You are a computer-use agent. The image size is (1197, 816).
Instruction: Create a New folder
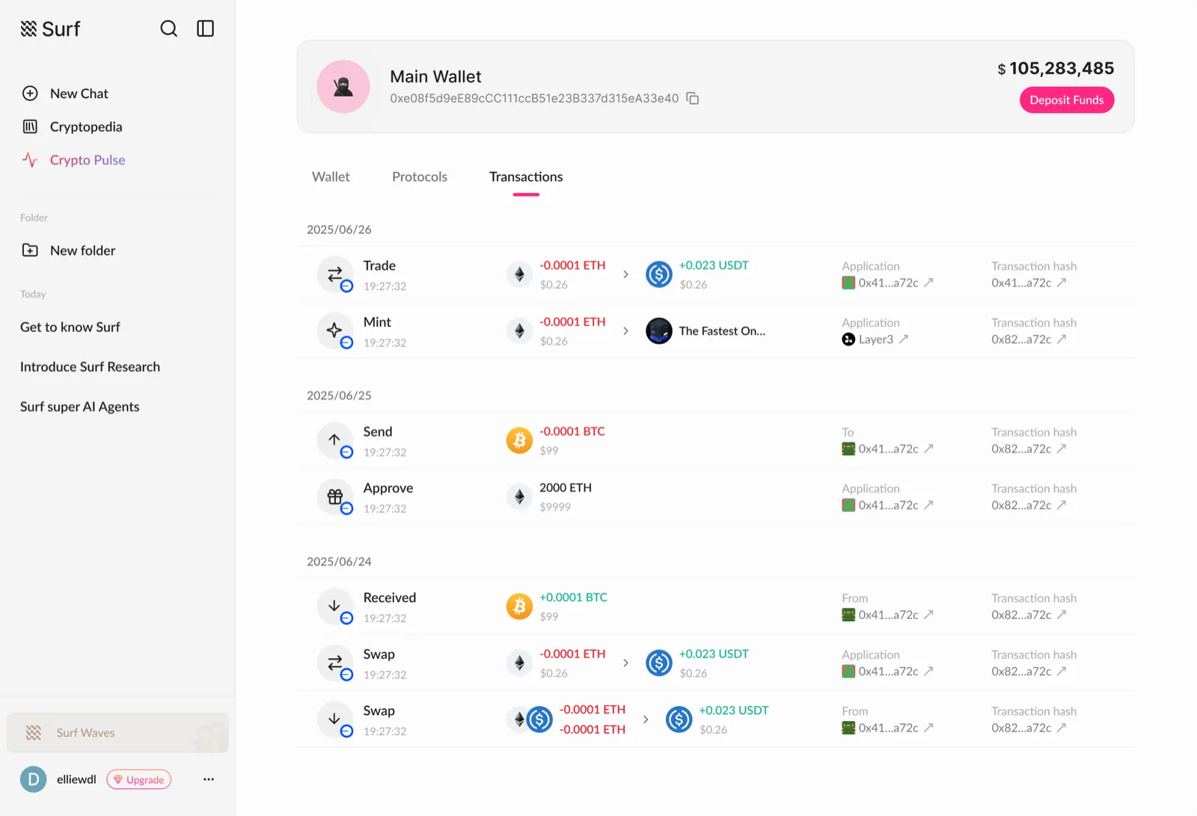[x=68, y=251]
